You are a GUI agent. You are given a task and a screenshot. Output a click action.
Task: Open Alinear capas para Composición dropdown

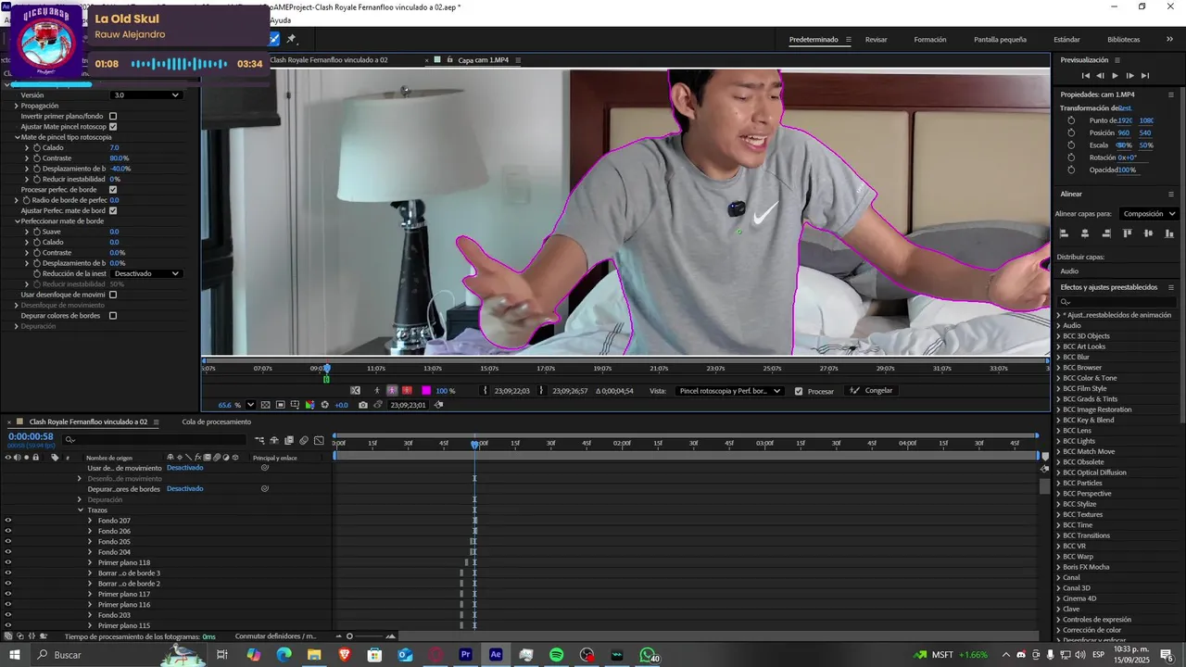click(1148, 214)
